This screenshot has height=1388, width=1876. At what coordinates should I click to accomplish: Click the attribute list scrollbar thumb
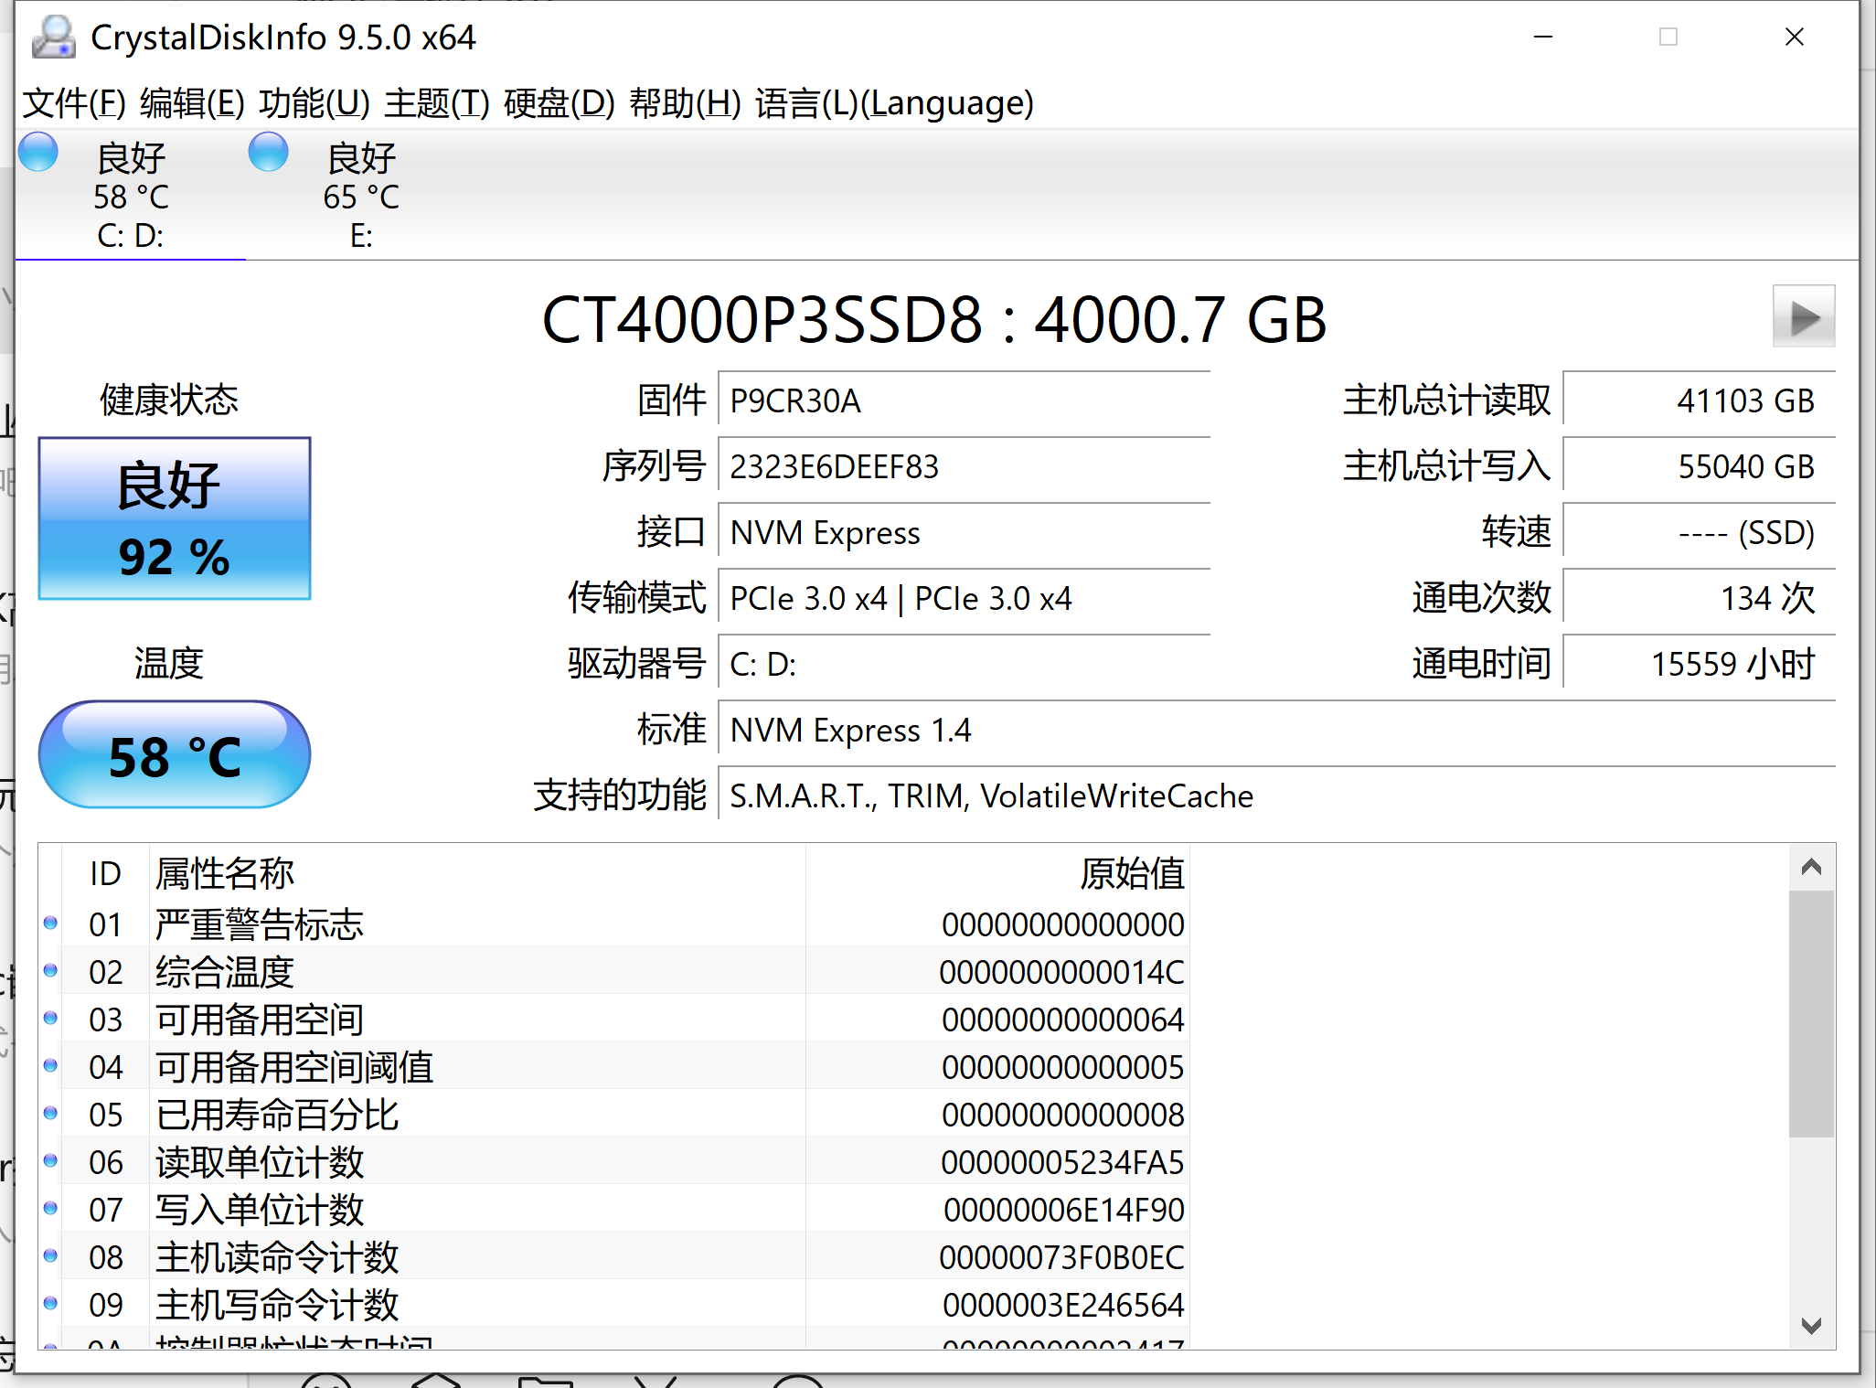[x=1810, y=1013]
